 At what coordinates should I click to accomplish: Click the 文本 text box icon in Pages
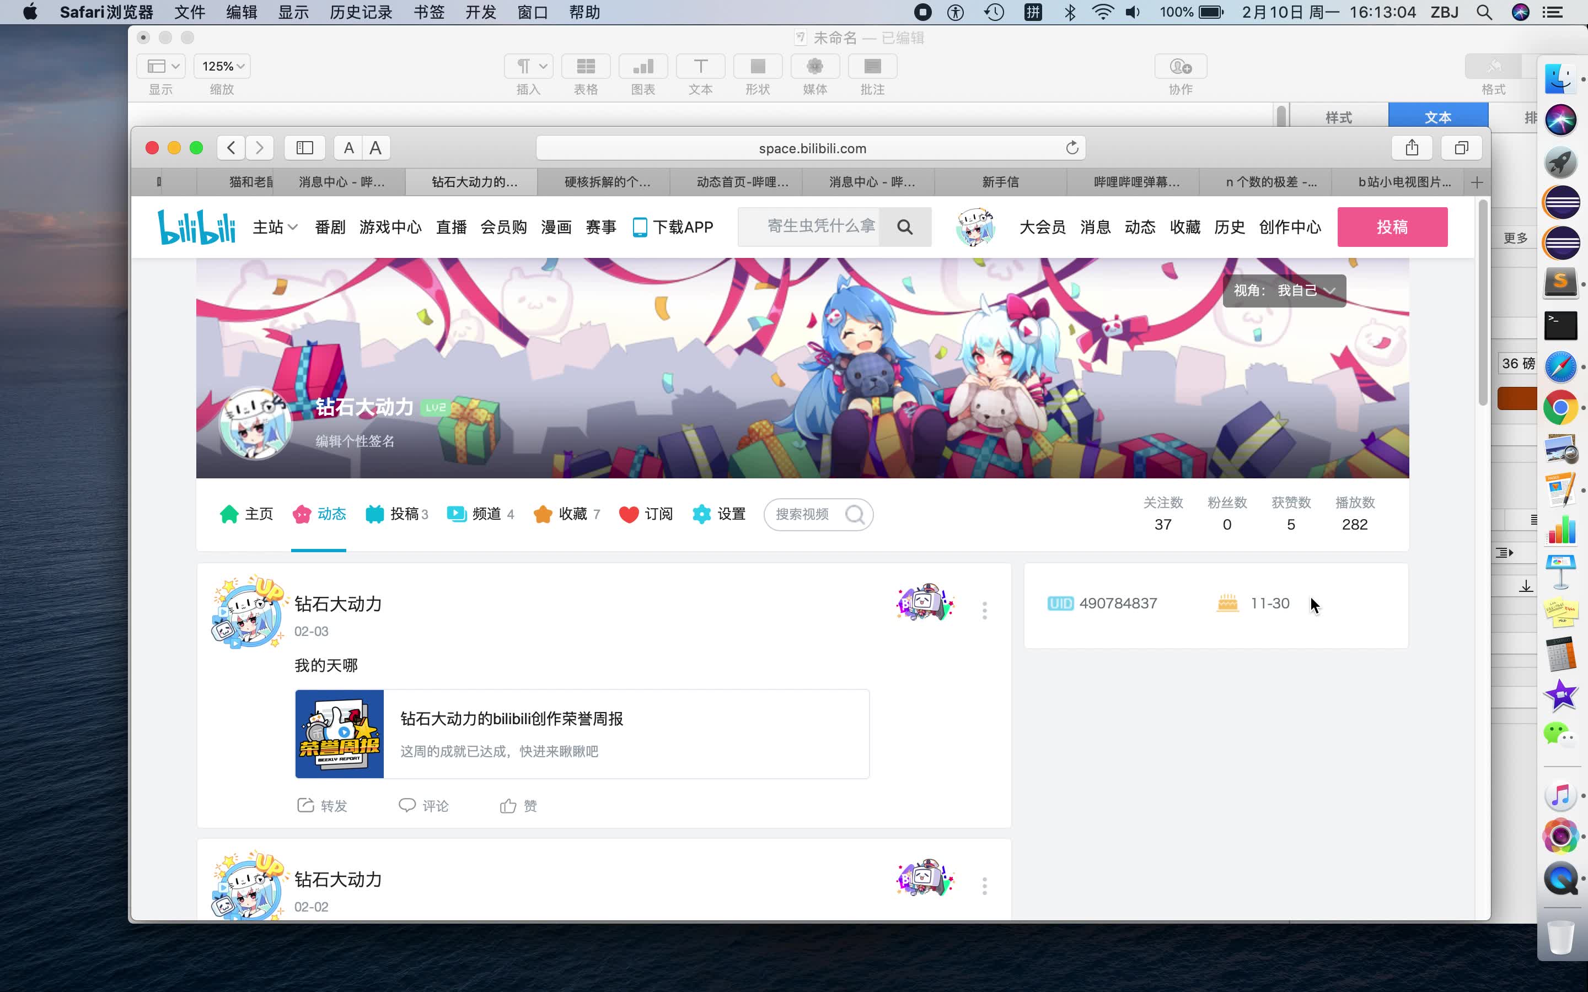701,66
